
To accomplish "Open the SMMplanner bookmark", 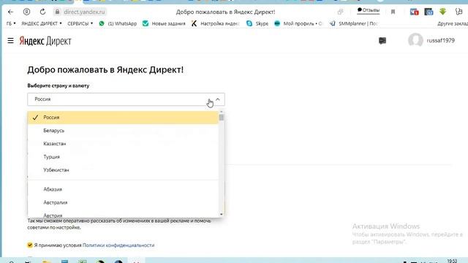I will (x=353, y=23).
